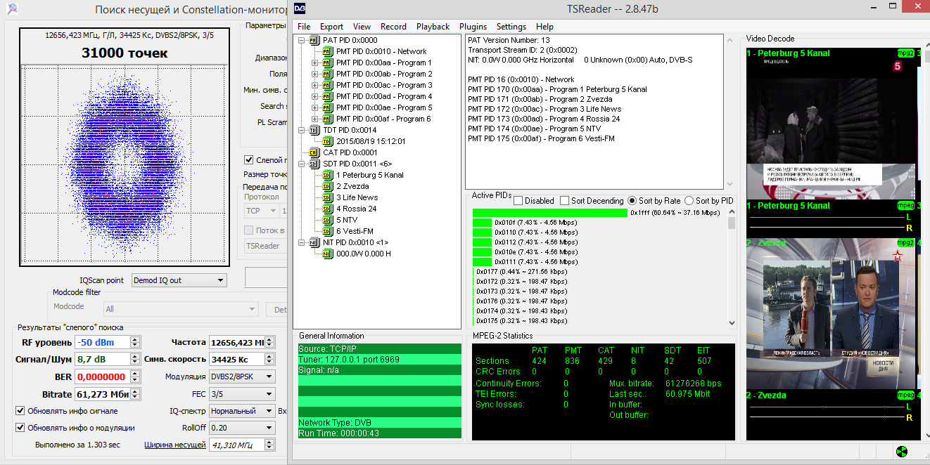Open the IQ-спектр Нормальный dropdown
930x465 pixels.
coord(242,411)
